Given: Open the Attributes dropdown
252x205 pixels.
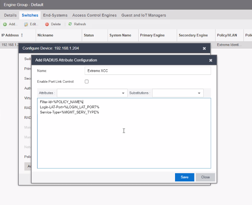Looking at the screenshot, I should (x=123, y=93).
